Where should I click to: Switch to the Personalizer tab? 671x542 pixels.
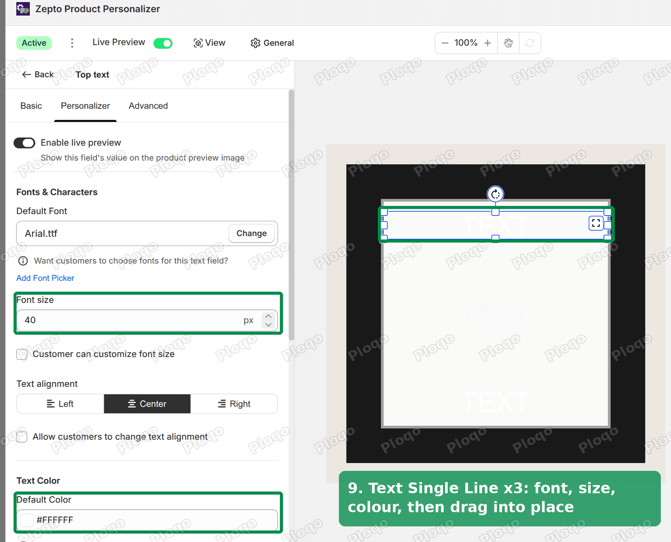[x=85, y=106]
